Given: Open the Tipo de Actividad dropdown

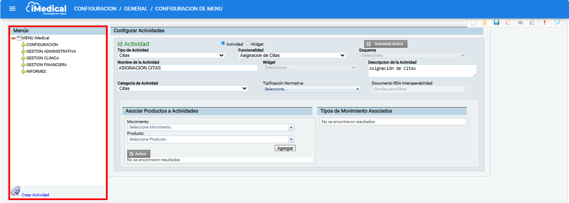Looking at the screenshot, I should (171, 55).
